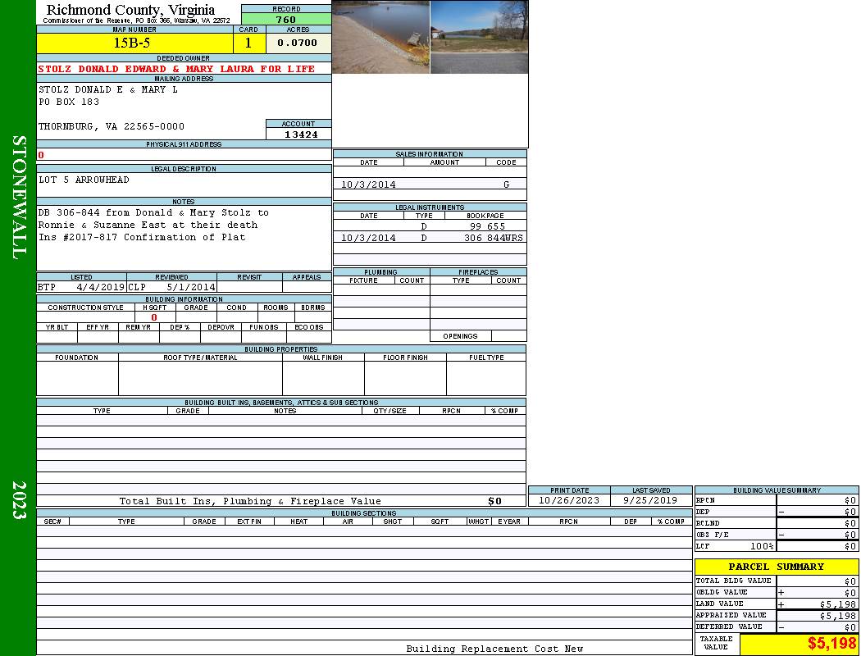Click the deeded owner name in red
Image resolution: width=861 pixels, height=656 pixels.
176,69
